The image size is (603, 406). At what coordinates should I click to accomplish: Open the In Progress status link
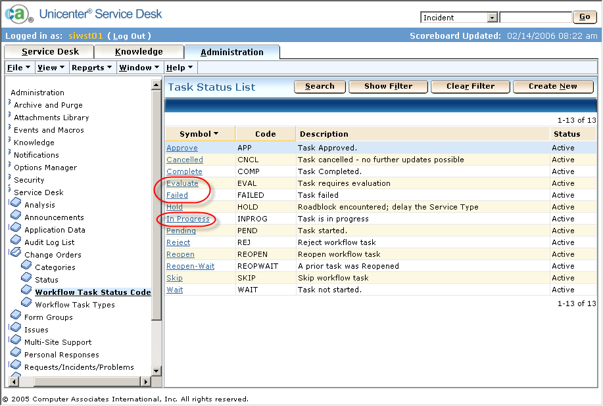click(x=188, y=219)
